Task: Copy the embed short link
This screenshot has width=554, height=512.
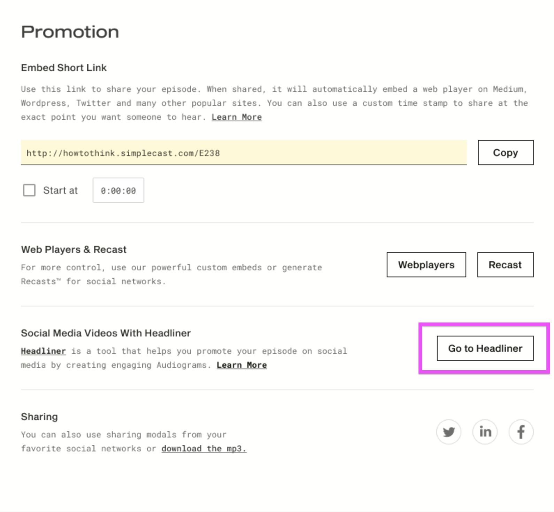Action: [506, 153]
